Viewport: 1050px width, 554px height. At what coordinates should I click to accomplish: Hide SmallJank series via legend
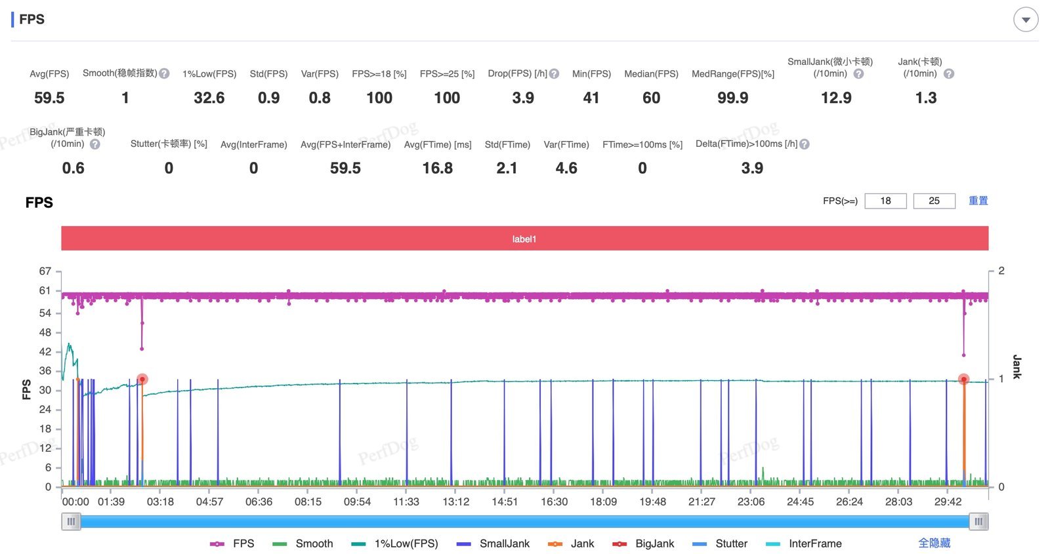(493, 544)
